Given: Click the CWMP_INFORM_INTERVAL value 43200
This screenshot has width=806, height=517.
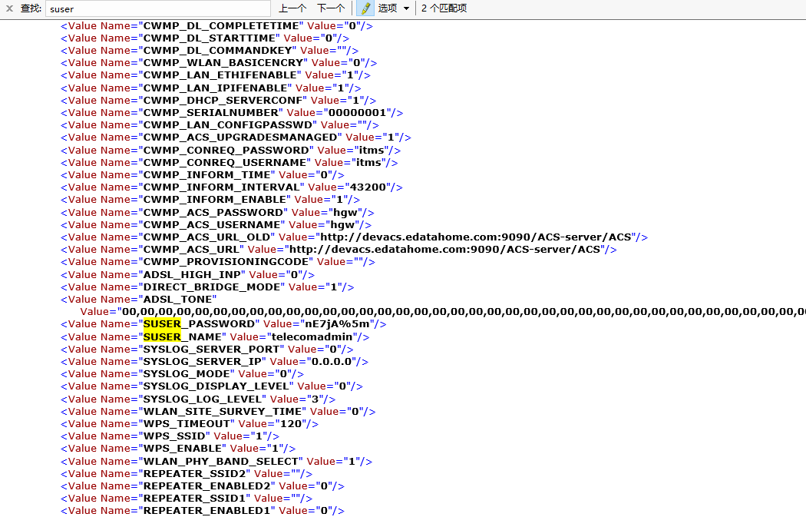Looking at the screenshot, I should (367, 187).
